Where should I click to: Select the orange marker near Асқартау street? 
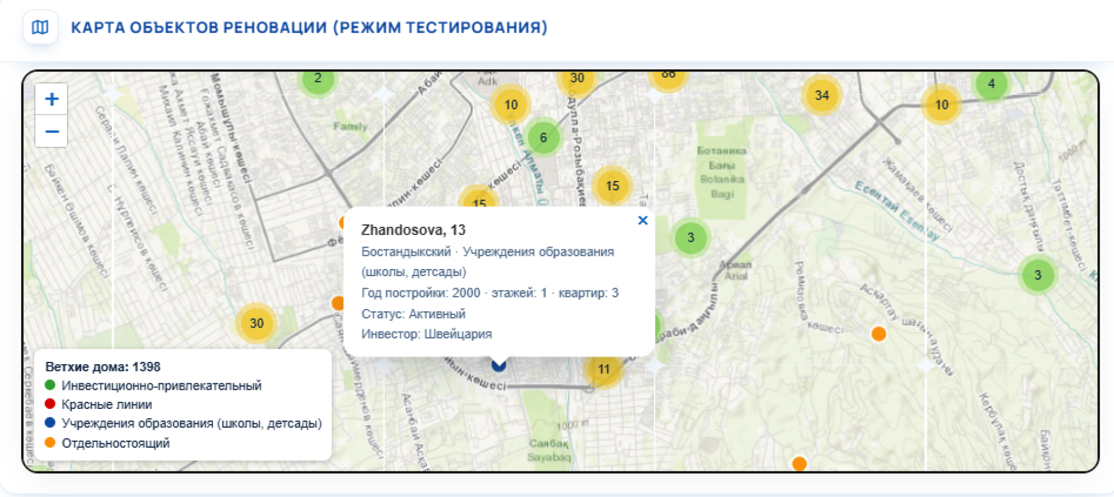[878, 334]
